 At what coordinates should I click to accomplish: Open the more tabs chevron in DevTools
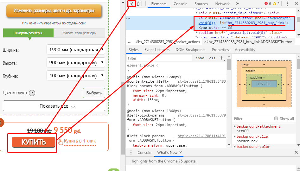click(x=238, y=3)
